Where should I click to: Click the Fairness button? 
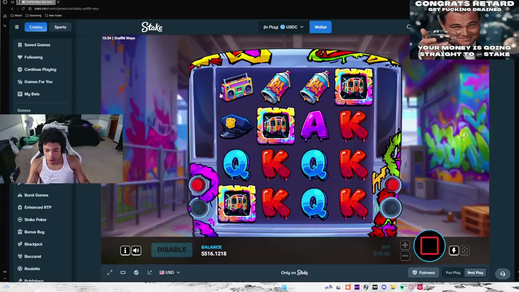coord(423,273)
